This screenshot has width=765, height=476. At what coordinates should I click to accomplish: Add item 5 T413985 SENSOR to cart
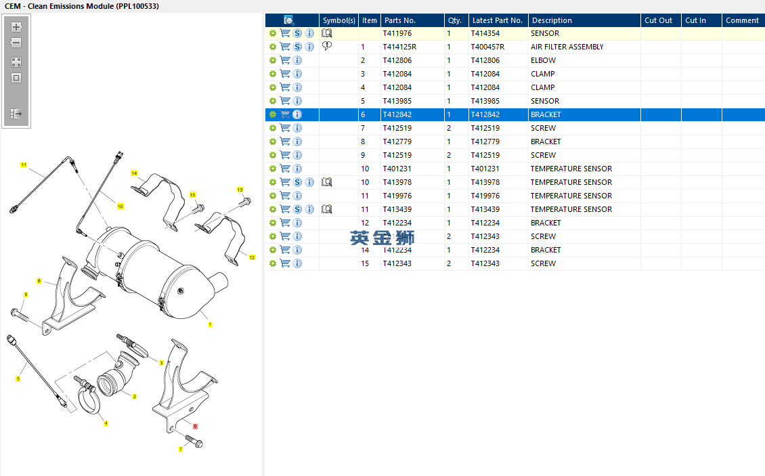point(285,101)
